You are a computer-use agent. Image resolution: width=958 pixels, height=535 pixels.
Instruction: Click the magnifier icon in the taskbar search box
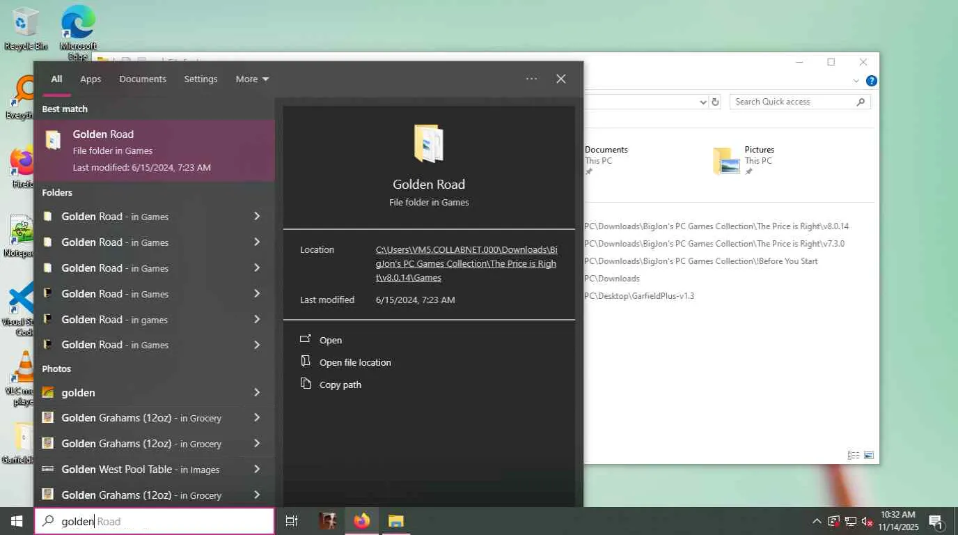(48, 521)
